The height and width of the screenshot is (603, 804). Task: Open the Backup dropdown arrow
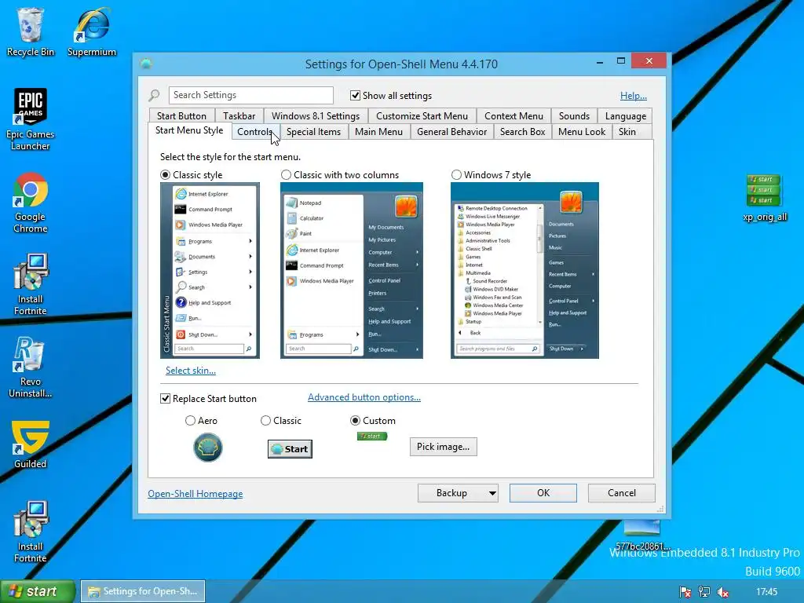tap(492, 493)
